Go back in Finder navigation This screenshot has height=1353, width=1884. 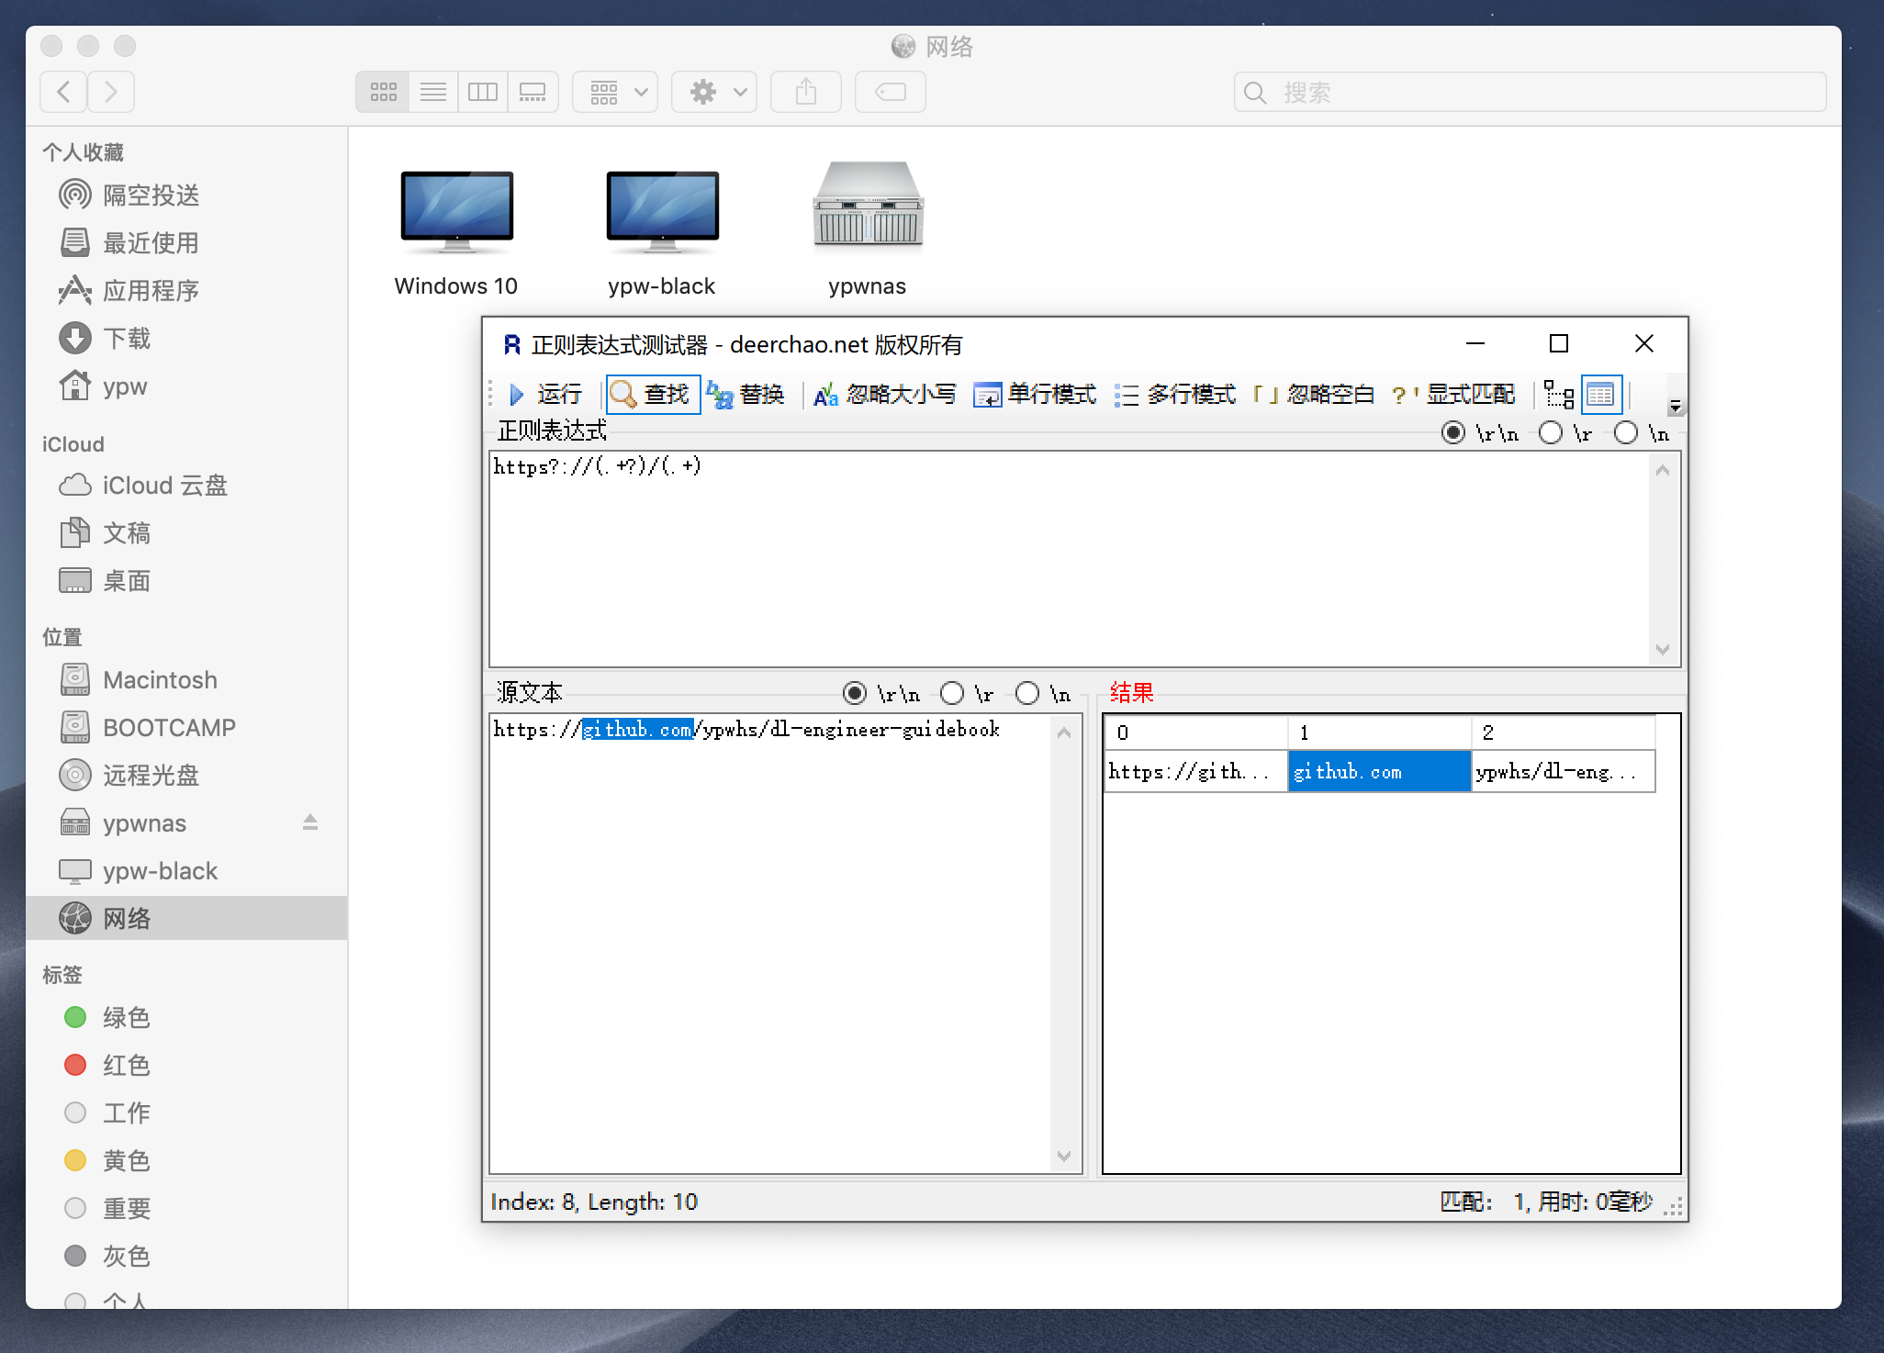(x=64, y=92)
